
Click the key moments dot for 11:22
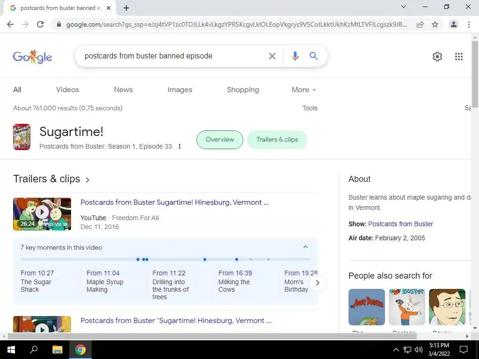(x=147, y=259)
